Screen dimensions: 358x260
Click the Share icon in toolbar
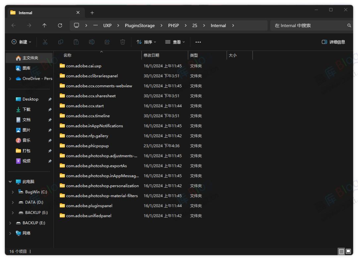[x=107, y=42]
